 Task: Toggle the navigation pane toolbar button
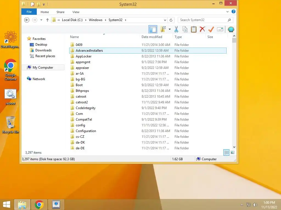153,29
